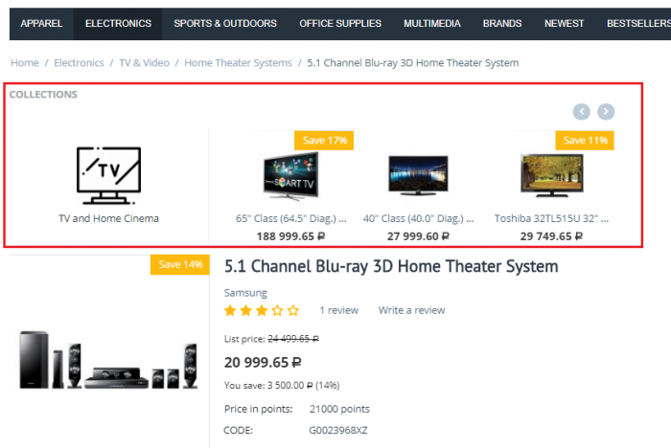Click previous arrow in Collections carousel

[582, 112]
